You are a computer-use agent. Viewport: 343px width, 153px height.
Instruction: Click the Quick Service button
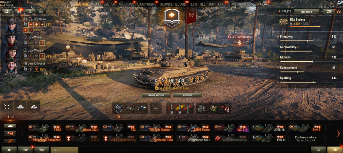(156, 95)
